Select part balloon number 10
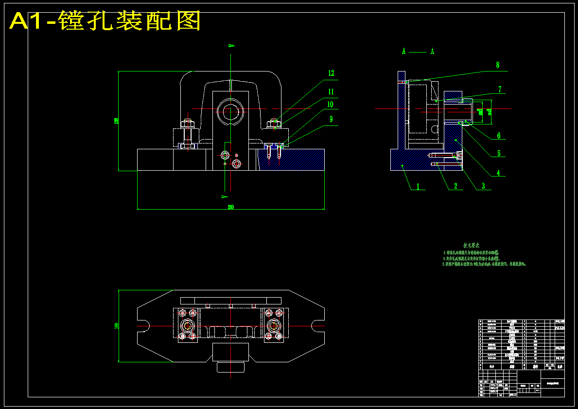The image size is (578, 409). pyautogui.click(x=330, y=105)
